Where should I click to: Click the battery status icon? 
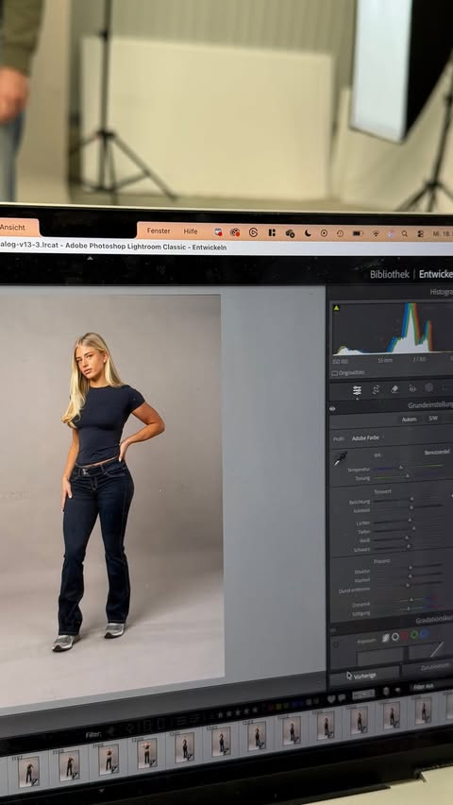click(358, 233)
